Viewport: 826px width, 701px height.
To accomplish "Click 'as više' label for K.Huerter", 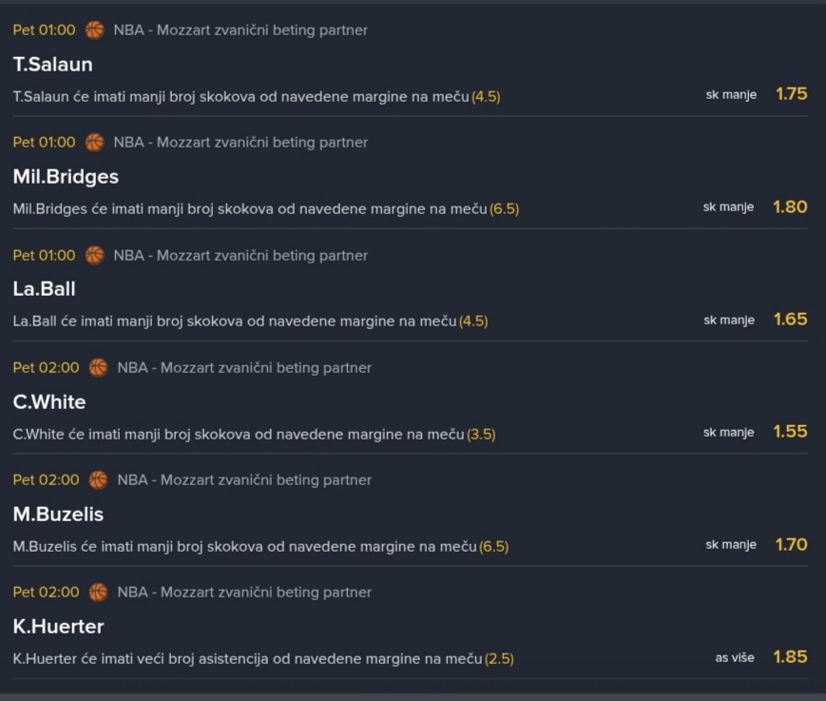I will coord(735,657).
